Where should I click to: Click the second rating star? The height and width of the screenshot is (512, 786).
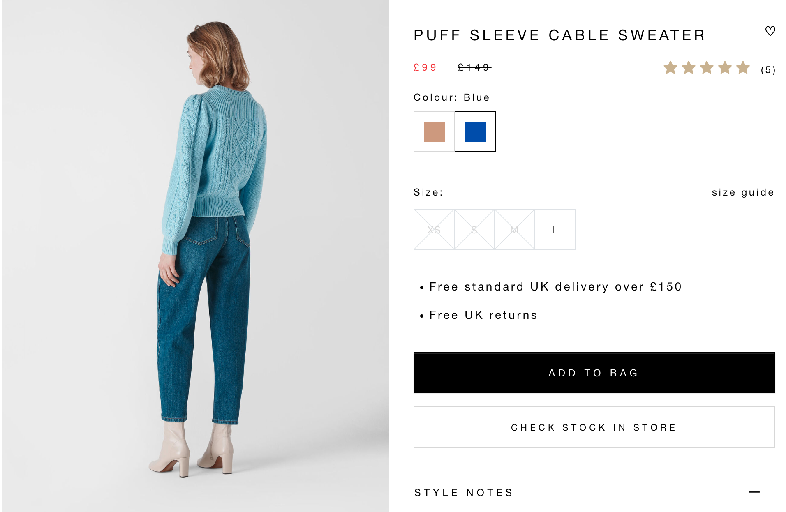[689, 68]
